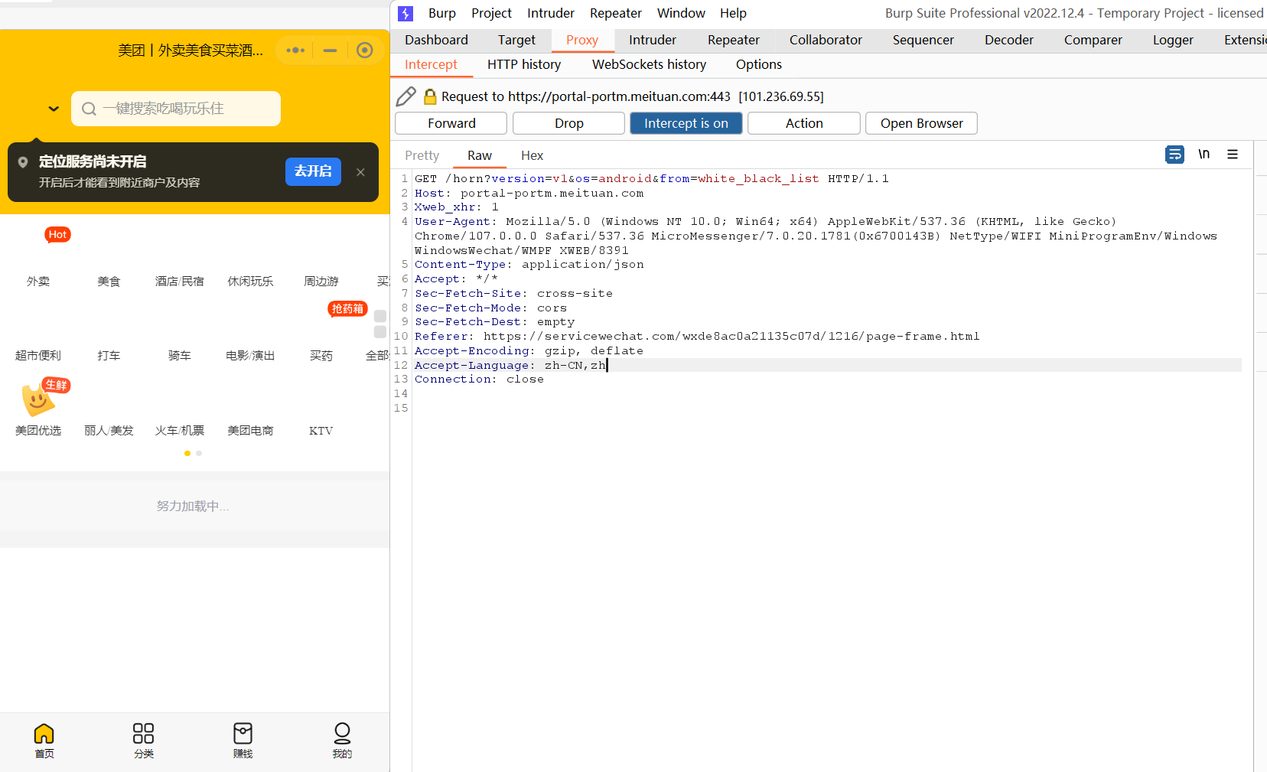Viewport: 1267px width, 772px height.
Task: Open the Project menu
Action: point(491,13)
